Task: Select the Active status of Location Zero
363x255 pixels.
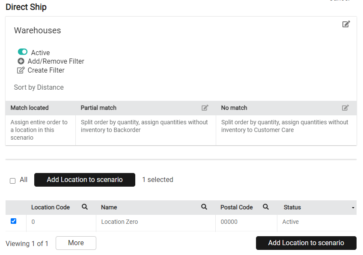Action: [x=290, y=222]
